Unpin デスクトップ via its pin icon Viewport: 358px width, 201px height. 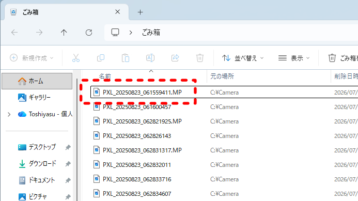tap(68, 147)
